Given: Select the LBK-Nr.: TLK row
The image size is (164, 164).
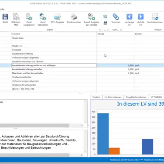Looking at the screenshot, I should pyautogui.click(x=82, y=89).
